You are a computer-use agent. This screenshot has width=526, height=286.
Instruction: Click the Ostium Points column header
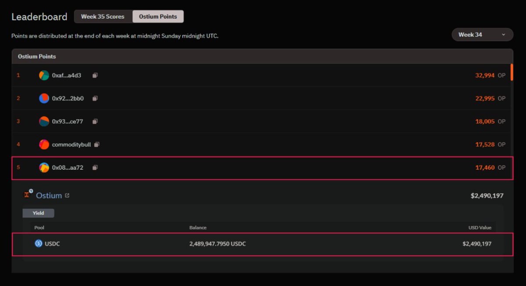[x=37, y=57]
